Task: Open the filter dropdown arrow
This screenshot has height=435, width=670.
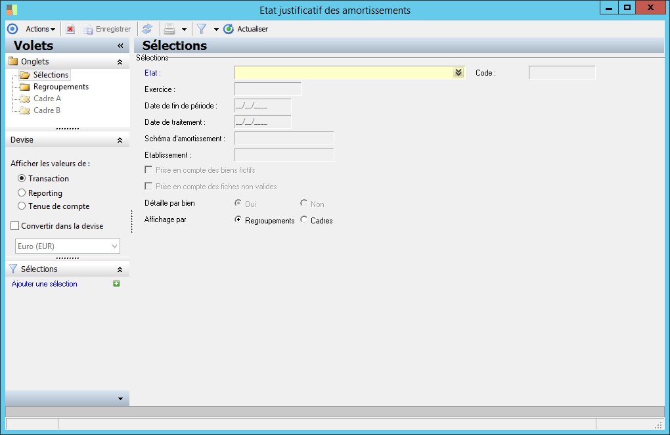Action: [x=216, y=30]
